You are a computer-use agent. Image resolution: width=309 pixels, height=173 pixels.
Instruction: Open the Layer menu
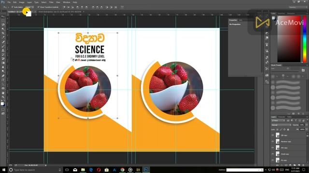29,2
